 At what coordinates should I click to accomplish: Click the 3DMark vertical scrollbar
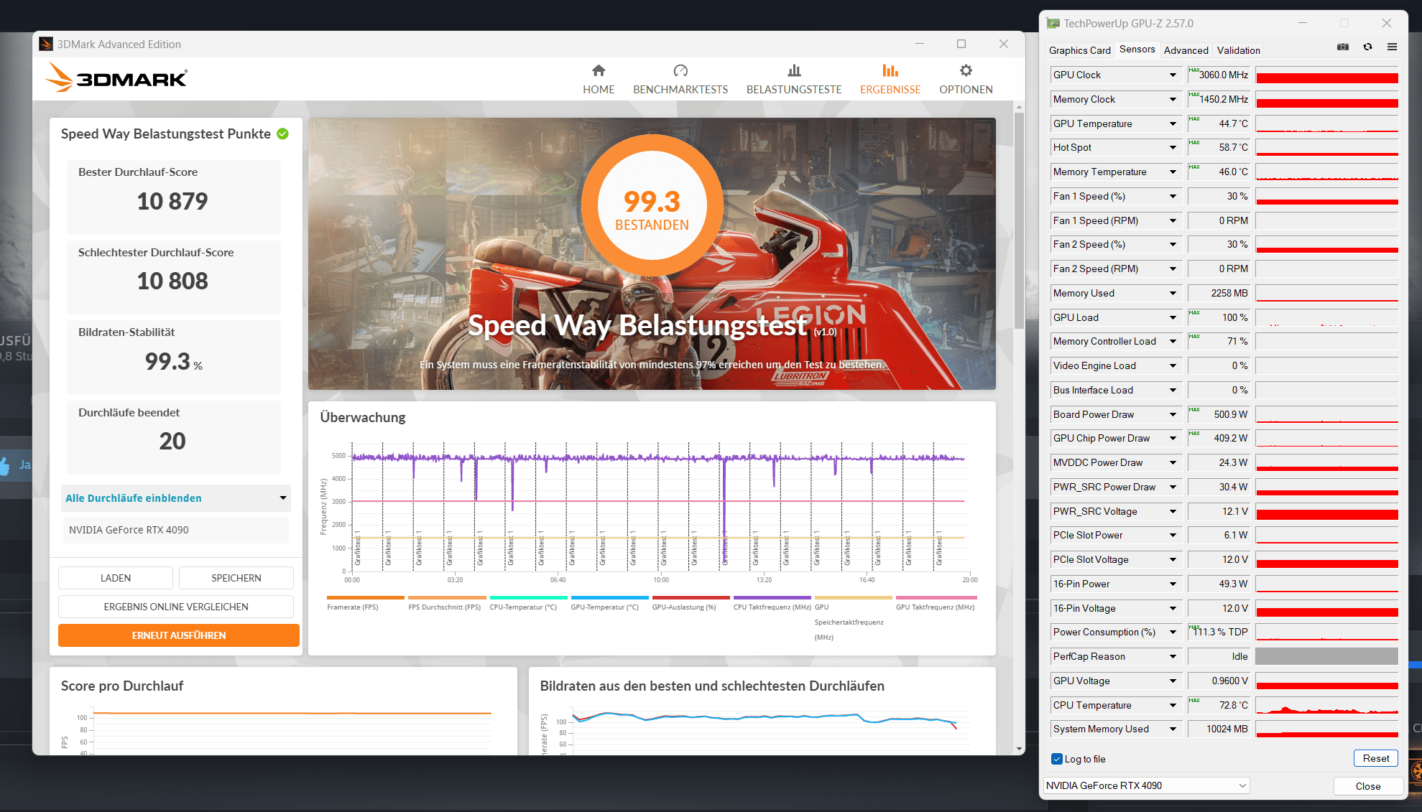tap(1019, 221)
